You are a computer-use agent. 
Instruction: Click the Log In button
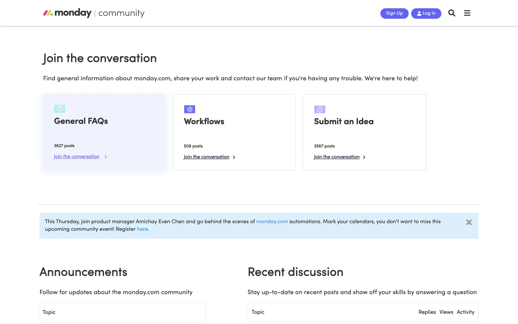[x=426, y=13]
